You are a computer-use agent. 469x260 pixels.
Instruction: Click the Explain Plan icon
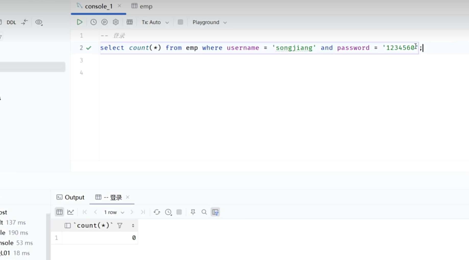(x=104, y=22)
